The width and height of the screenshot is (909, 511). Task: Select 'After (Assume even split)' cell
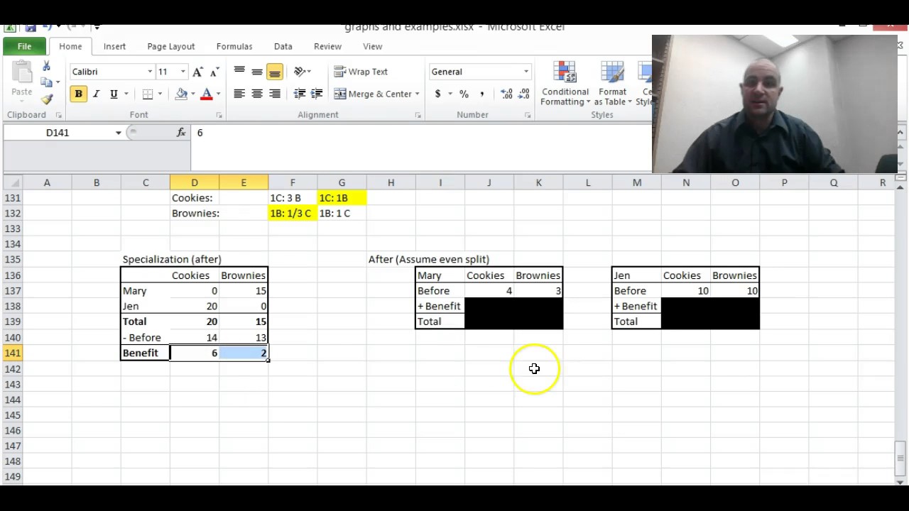pyautogui.click(x=428, y=259)
